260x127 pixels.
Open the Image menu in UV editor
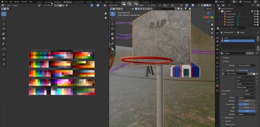pos(15,5)
